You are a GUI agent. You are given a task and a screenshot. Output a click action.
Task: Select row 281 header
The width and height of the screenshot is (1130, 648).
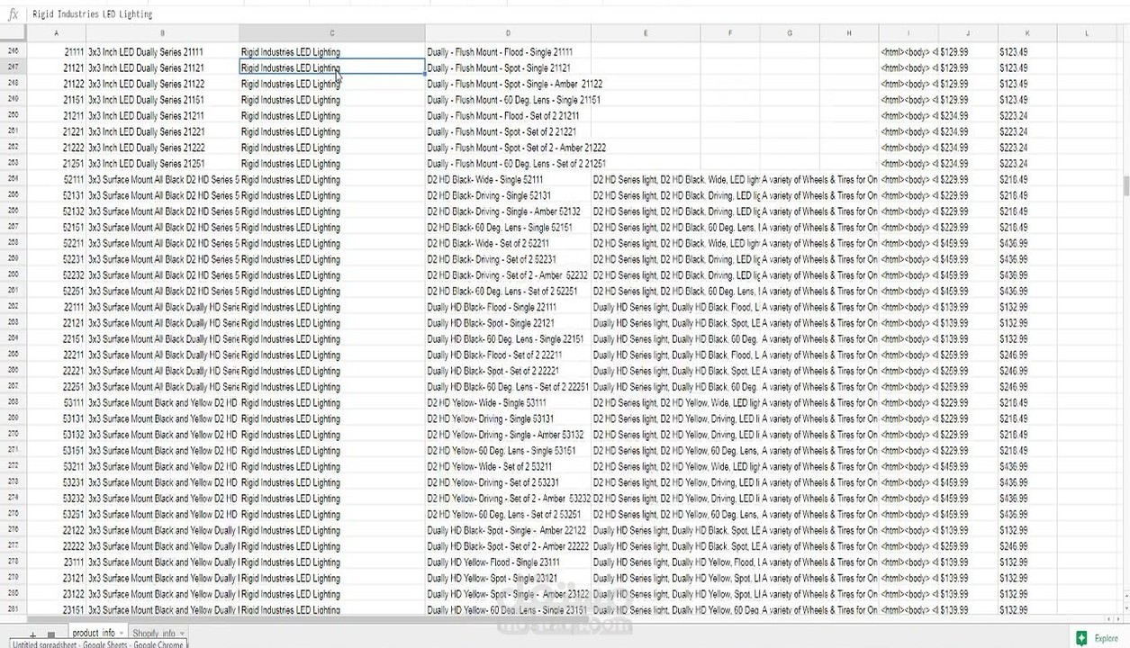click(14, 609)
